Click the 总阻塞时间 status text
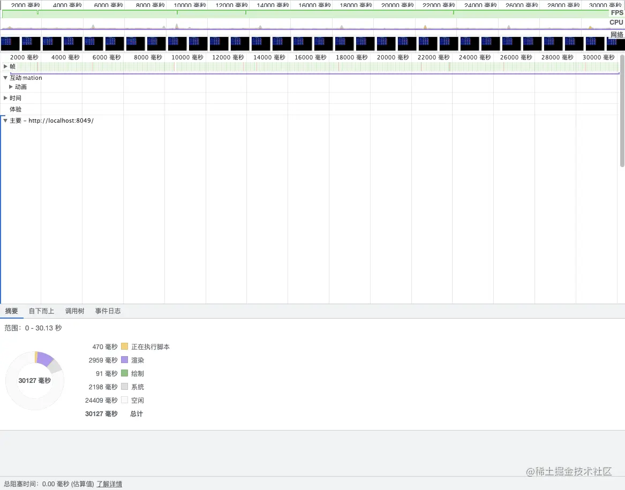The height and width of the screenshot is (490, 625). tap(49, 484)
